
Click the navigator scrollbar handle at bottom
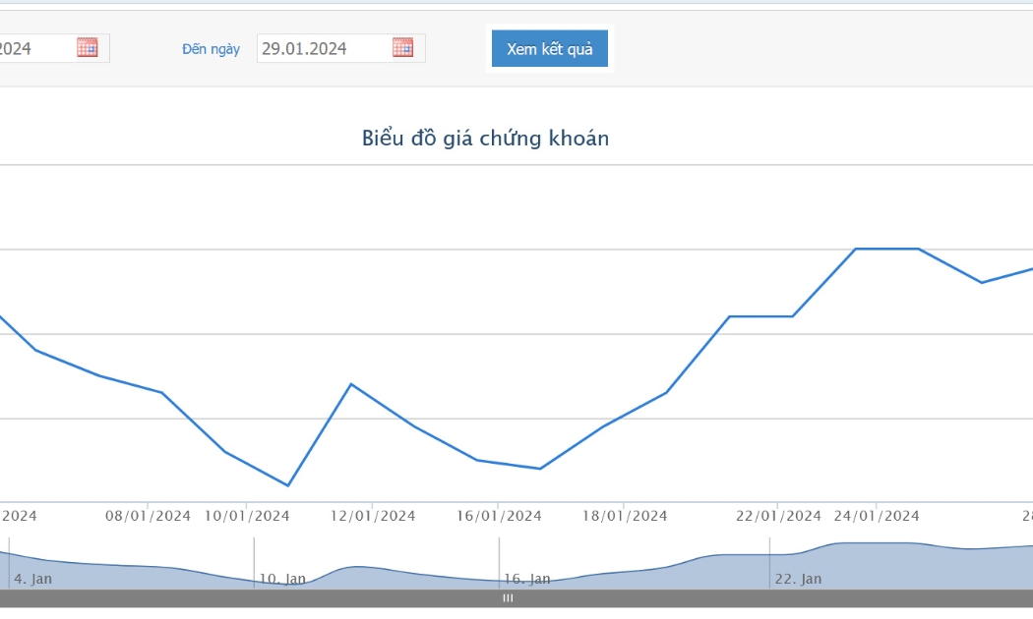508,598
